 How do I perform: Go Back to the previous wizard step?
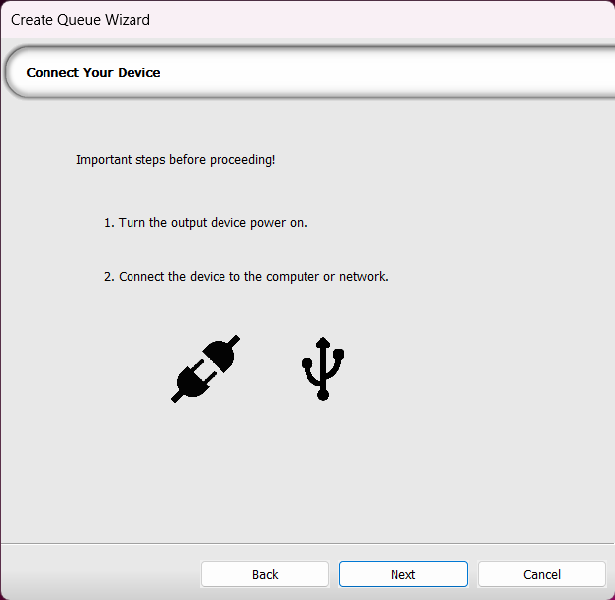point(265,574)
